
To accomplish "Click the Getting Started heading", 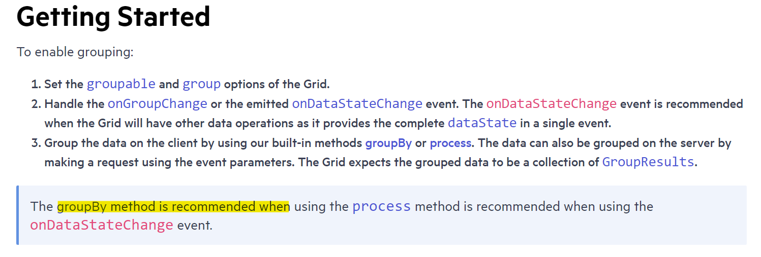I will 113,17.
